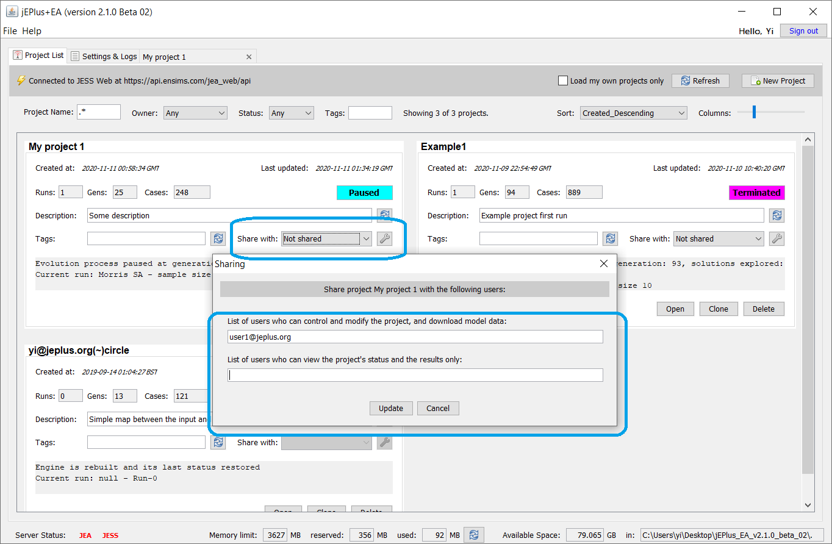Refresh description of My project 1
Image resolution: width=832 pixels, height=544 pixels.
tap(384, 215)
